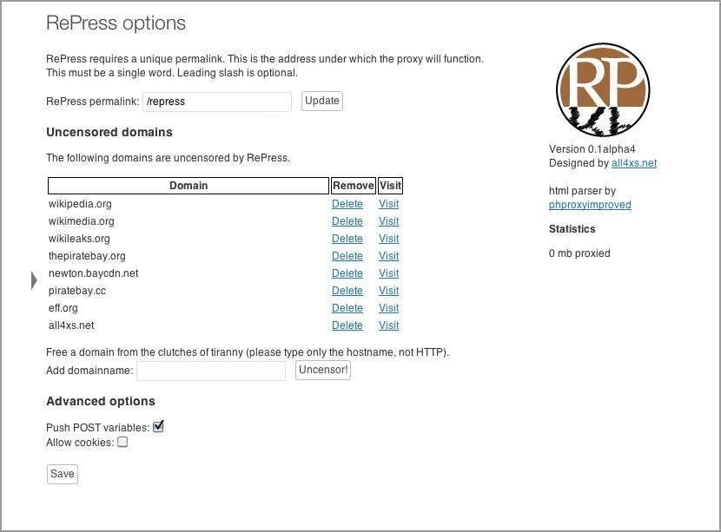Open the Visit link for wikileaks.org
Image resolution: width=721 pixels, height=532 pixels.
[388, 239]
